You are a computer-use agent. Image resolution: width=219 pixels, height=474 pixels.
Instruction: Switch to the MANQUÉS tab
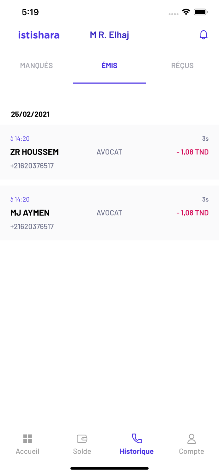coord(36,66)
